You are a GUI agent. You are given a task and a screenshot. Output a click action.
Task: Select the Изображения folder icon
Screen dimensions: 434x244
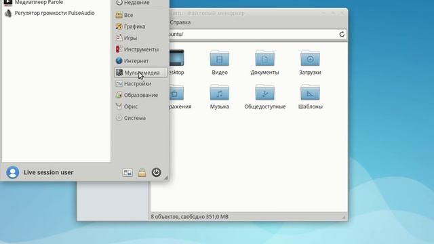(176, 92)
